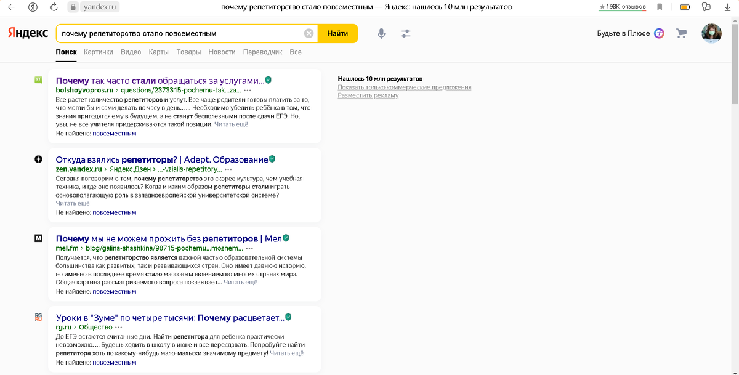Open three-dots menu of mel.fm result
The height and width of the screenshot is (375, 739).
(249, 248)
